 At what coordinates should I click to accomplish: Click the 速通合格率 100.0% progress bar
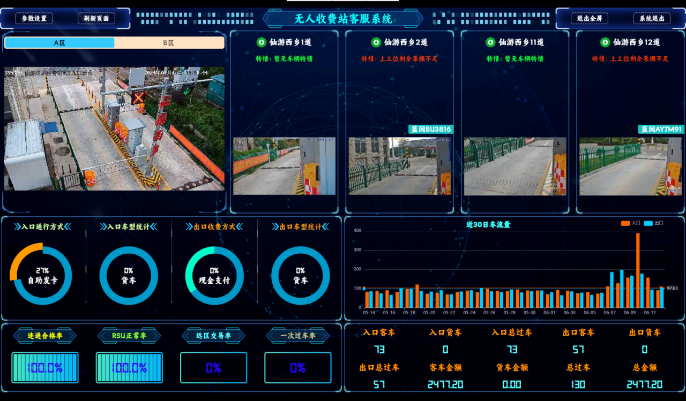(45, 368)
